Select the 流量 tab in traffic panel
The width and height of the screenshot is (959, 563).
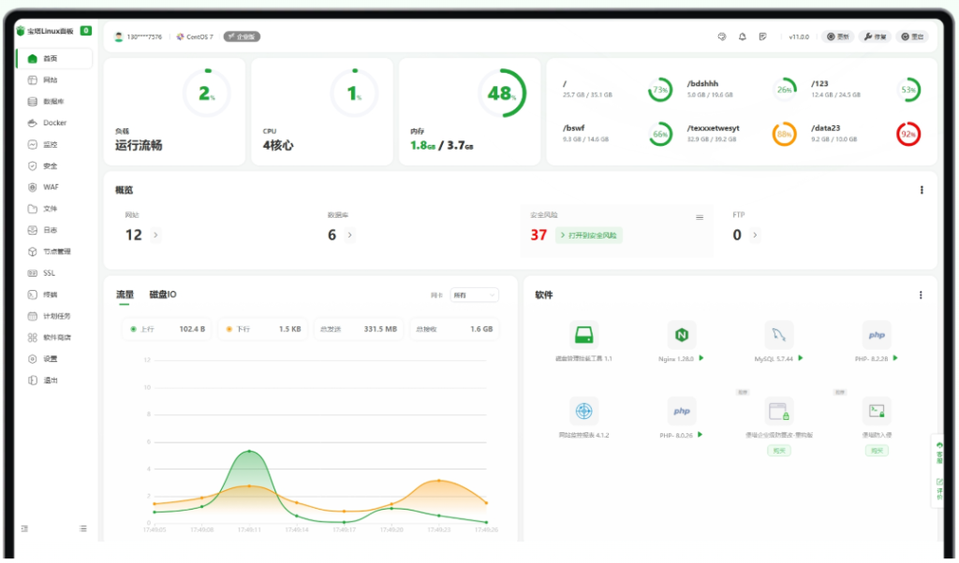point(123,295)
